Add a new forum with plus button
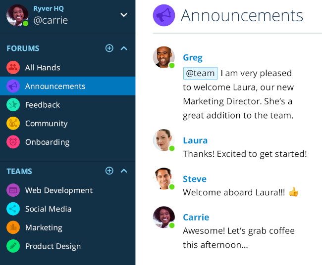Image resolution: width=322 pixels, height=265 pixels. click(109, 48)
